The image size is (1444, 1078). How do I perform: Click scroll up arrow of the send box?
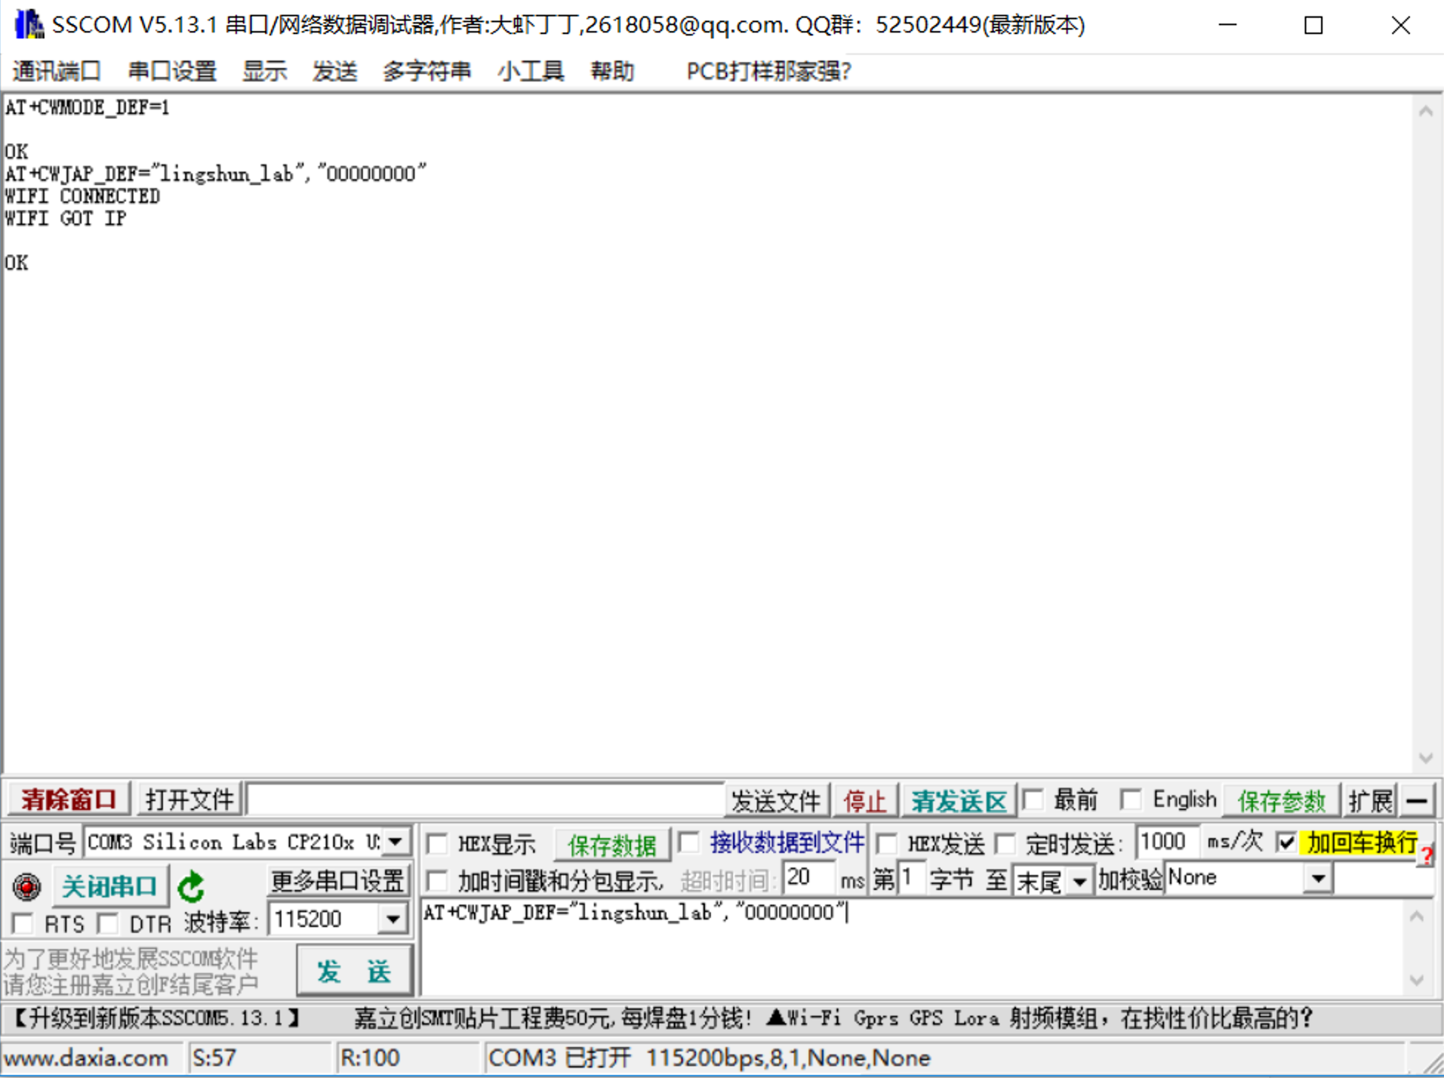point(1417,917)
